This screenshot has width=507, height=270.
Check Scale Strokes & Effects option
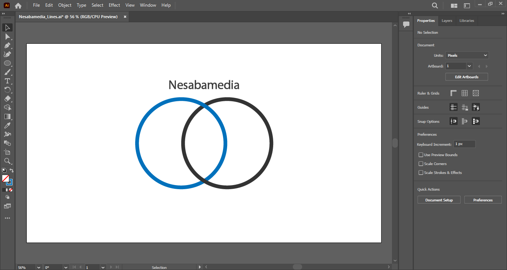coord(421,172)
